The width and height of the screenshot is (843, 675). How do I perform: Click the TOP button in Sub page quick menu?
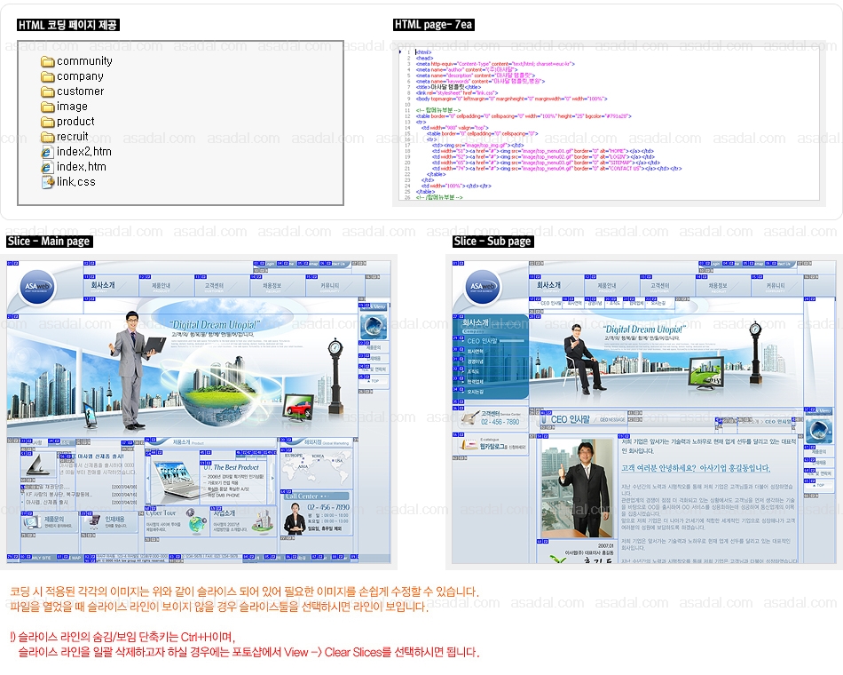tap(820, 485)
